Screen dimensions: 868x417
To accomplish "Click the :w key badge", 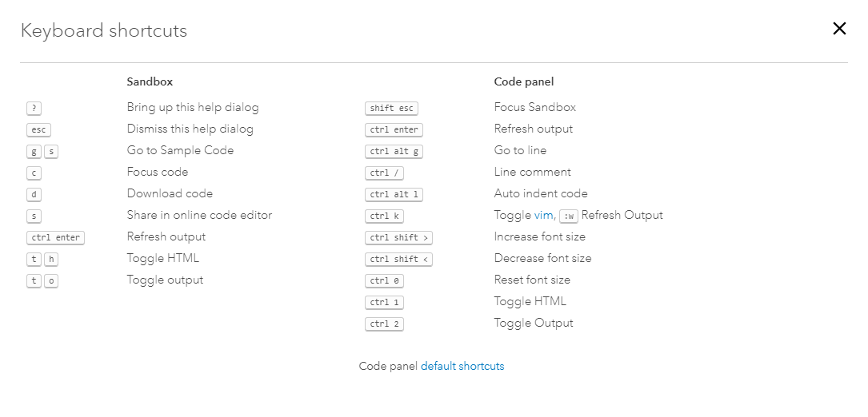I will point(568,216).
